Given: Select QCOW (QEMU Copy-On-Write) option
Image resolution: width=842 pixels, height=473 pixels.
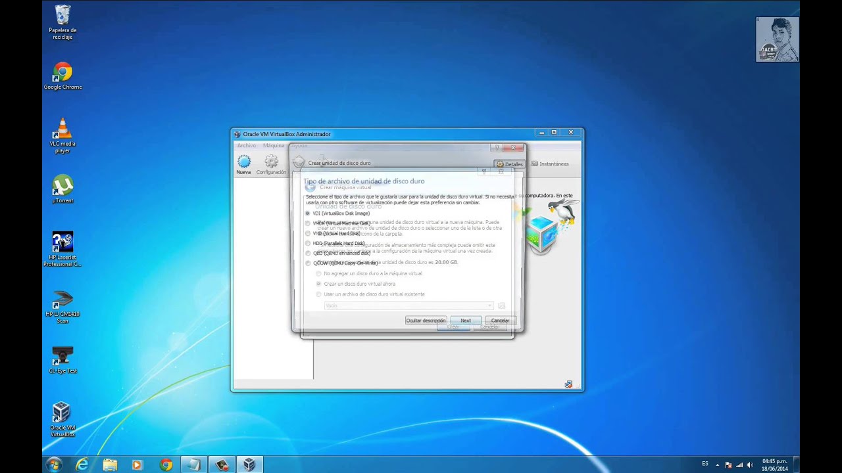Looking at the screenshot, I should pos(341,263).
